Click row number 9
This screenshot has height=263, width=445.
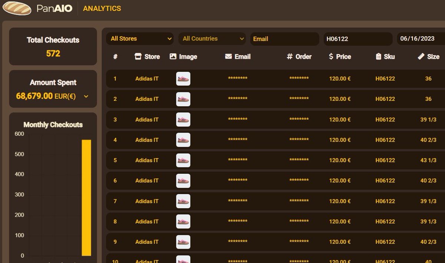click(115, 242)
